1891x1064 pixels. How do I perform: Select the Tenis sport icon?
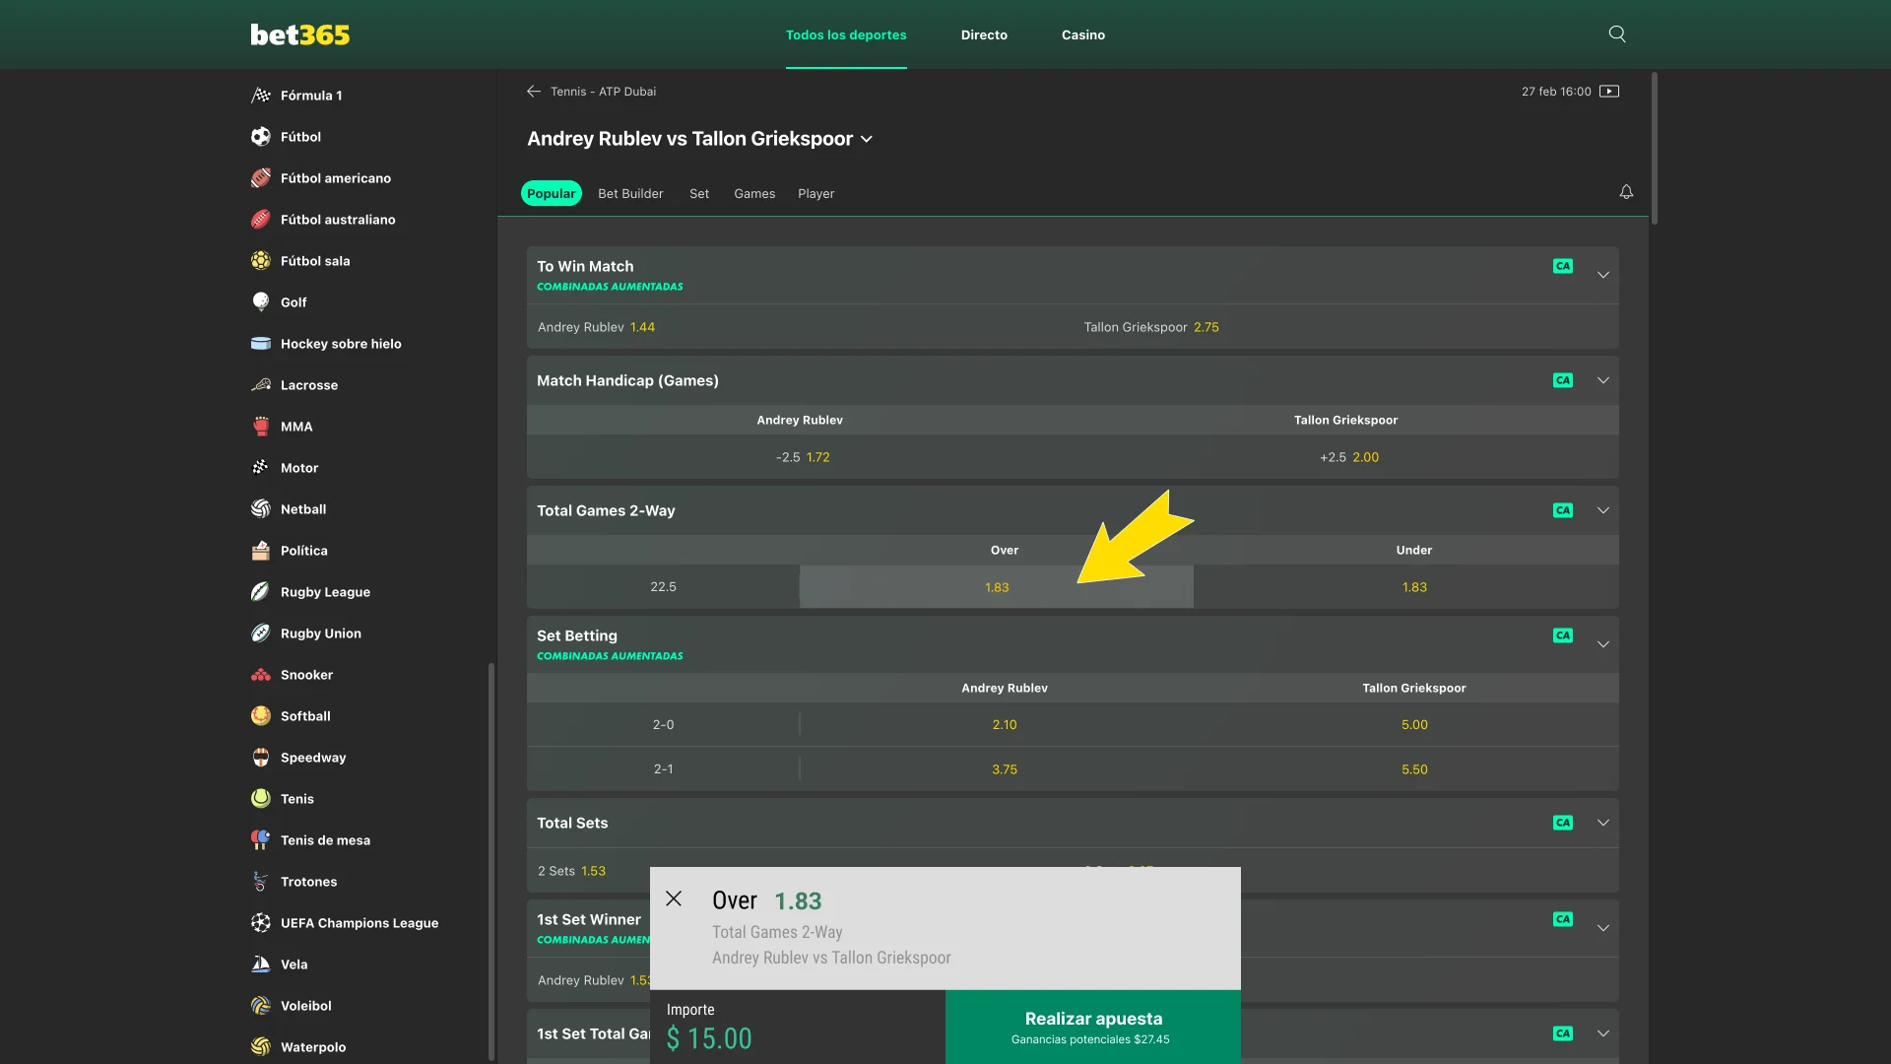[260, 798]
